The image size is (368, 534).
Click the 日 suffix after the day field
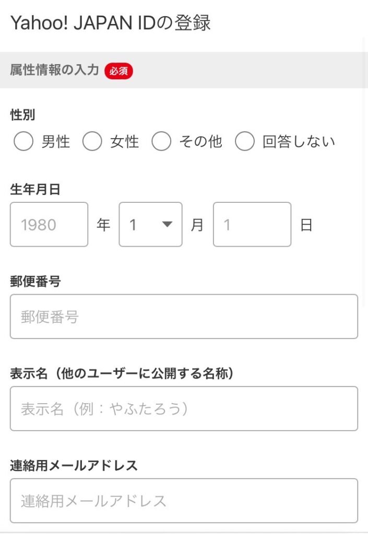(x=306, y=225)
